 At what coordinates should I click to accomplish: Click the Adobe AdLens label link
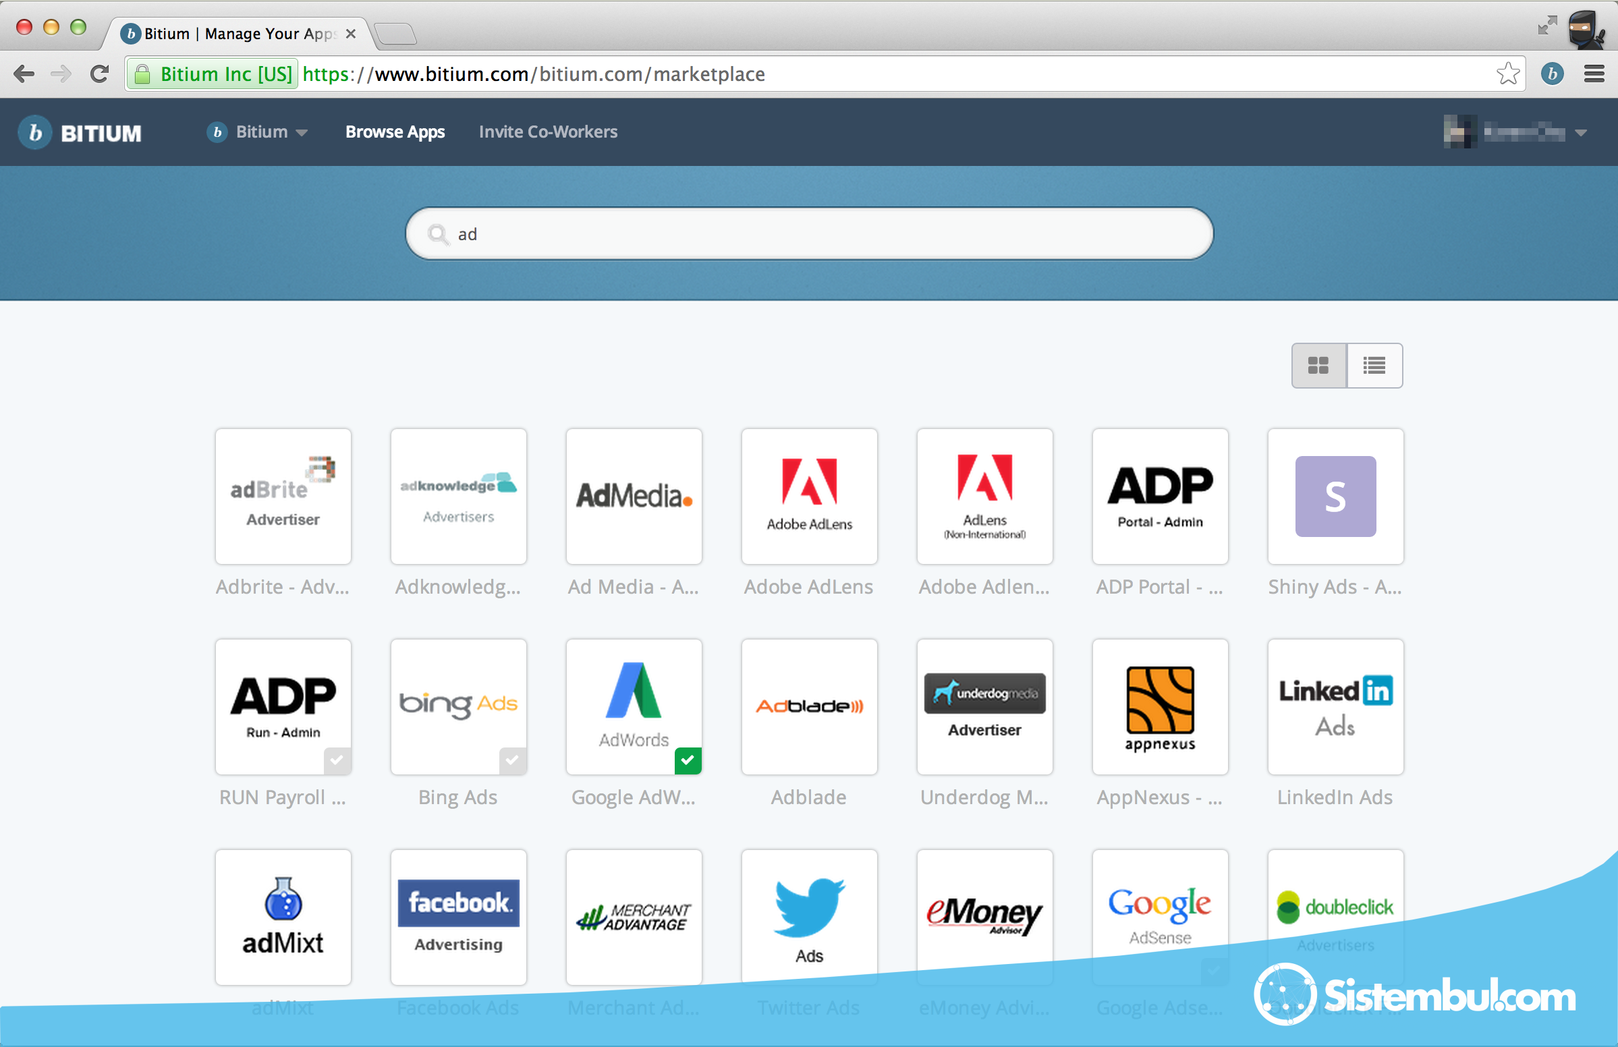(808, 587)
